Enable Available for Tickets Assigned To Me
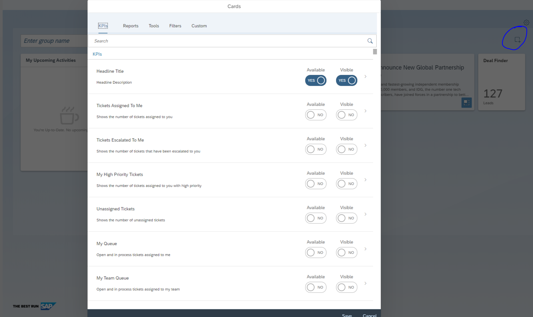 (316, 115)
